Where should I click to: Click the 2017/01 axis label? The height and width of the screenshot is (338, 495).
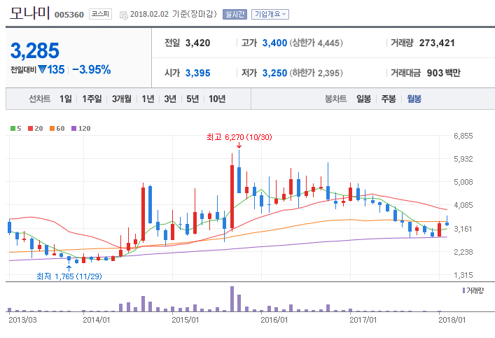click(363, 320)
